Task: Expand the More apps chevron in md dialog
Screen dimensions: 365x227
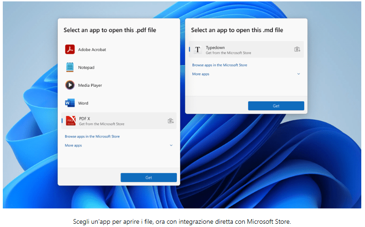Action: coord(299,74)
